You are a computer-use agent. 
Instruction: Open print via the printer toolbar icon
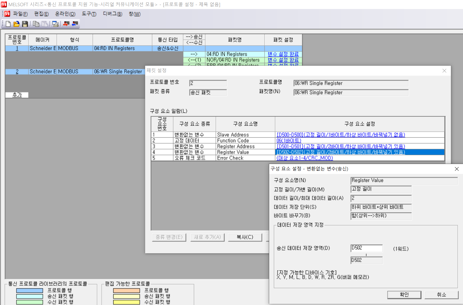[x=56, y=24]
